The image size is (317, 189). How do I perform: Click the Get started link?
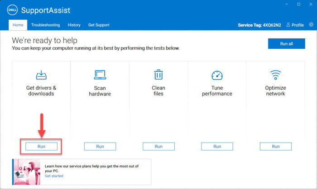point(54,176)
